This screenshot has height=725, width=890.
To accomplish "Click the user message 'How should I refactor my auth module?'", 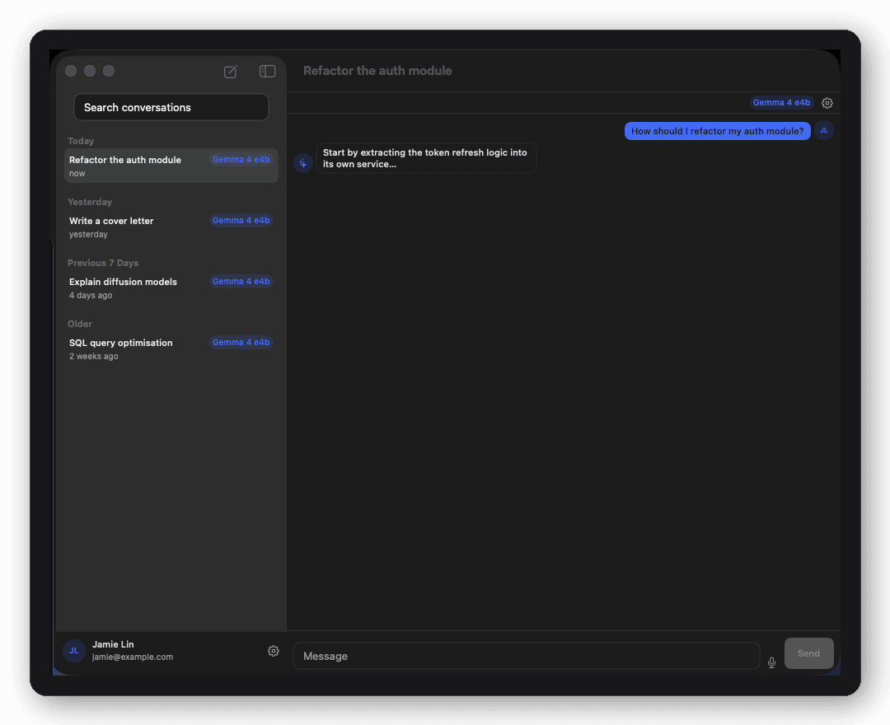I will coord(718,131).
